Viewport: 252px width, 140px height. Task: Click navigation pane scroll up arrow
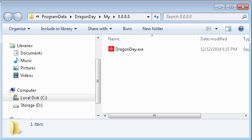coord(98,38)
